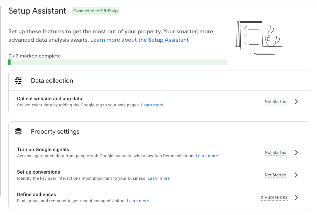
Task: Click the 2 AUDIENCES status label
Action: [274, 198]
